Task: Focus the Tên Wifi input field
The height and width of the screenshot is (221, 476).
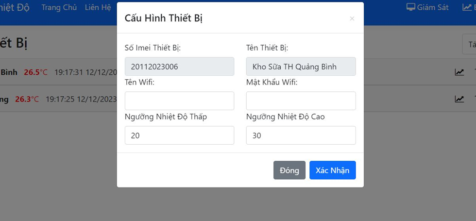Action: coord(179,101)
